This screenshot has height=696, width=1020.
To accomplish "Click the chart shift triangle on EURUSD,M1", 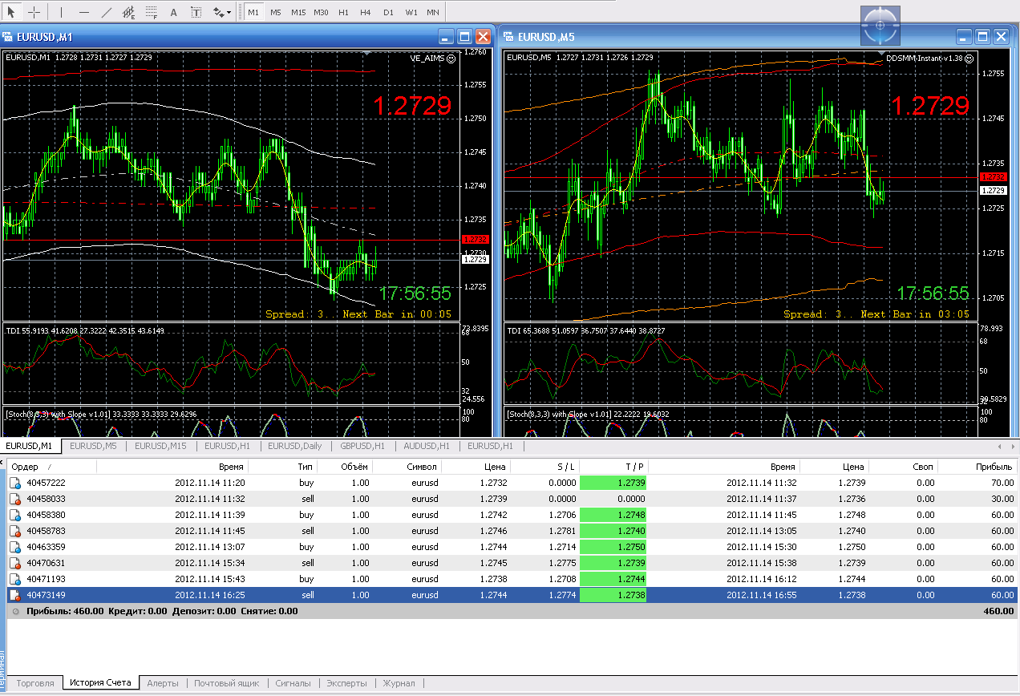I will point(366,54).
